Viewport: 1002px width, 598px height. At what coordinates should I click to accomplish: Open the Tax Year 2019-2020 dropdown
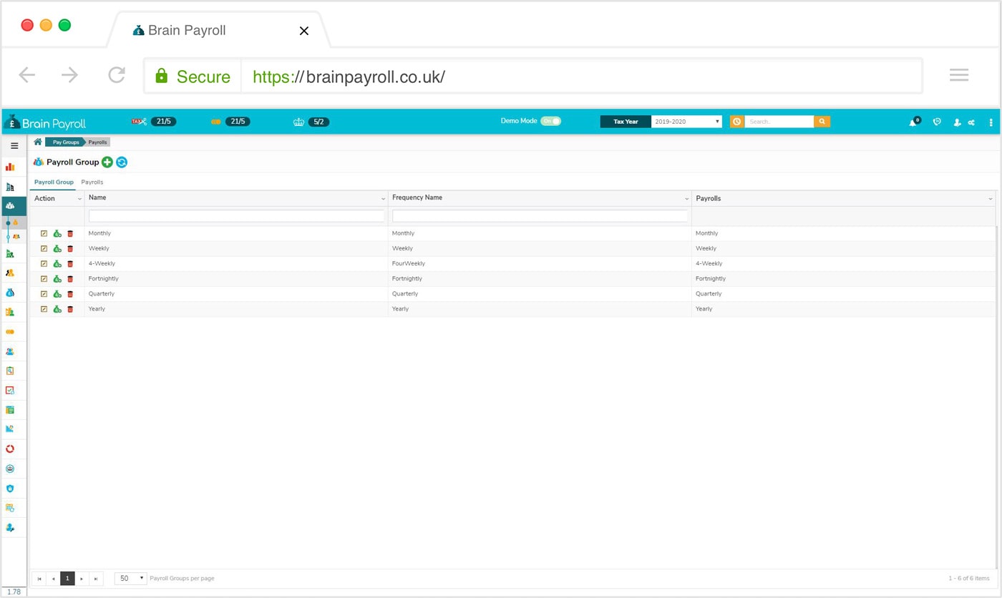pyautogui.click(x=686, y=122)
